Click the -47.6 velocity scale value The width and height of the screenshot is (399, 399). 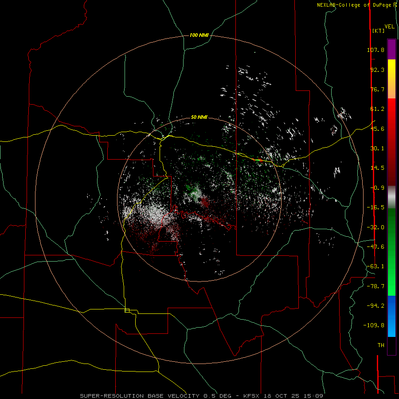376,247
